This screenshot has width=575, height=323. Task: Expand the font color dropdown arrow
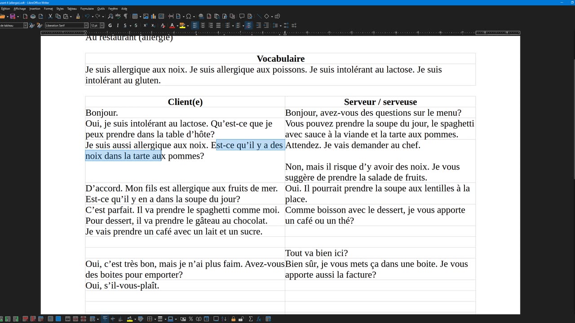177,26
